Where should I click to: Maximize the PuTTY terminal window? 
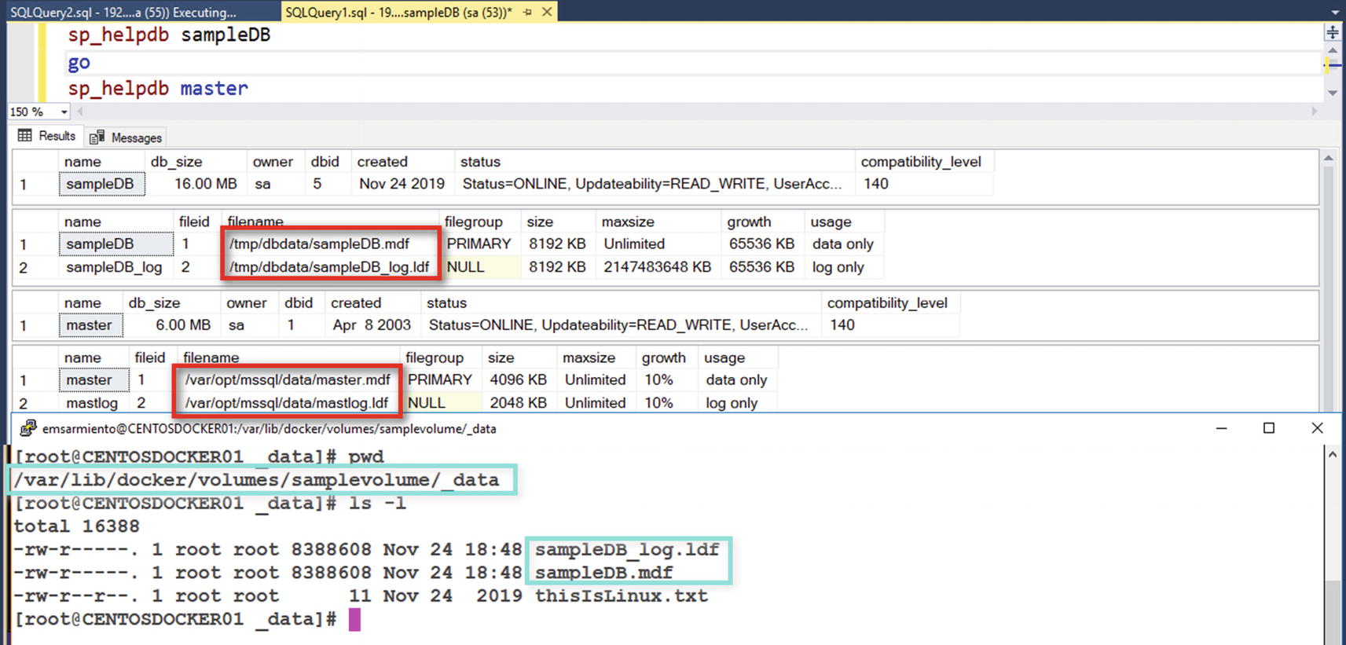pyautogui.click(x=1268, y=428)
